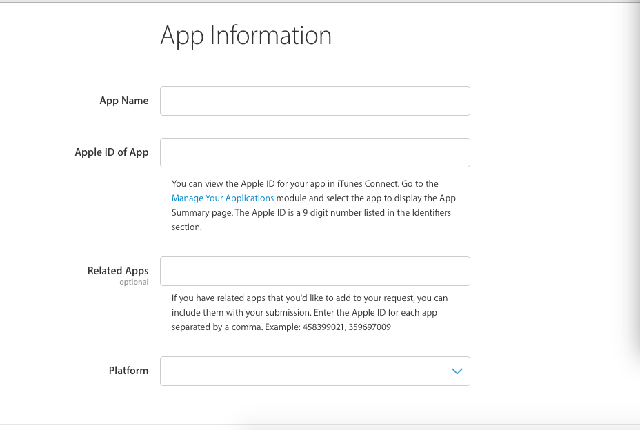Open the Platform dropdown
640x430 pixels.
(314, 371)
